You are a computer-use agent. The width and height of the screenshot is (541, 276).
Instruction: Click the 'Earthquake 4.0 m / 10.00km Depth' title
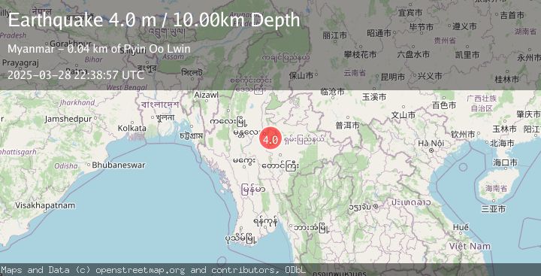point(154,20)
